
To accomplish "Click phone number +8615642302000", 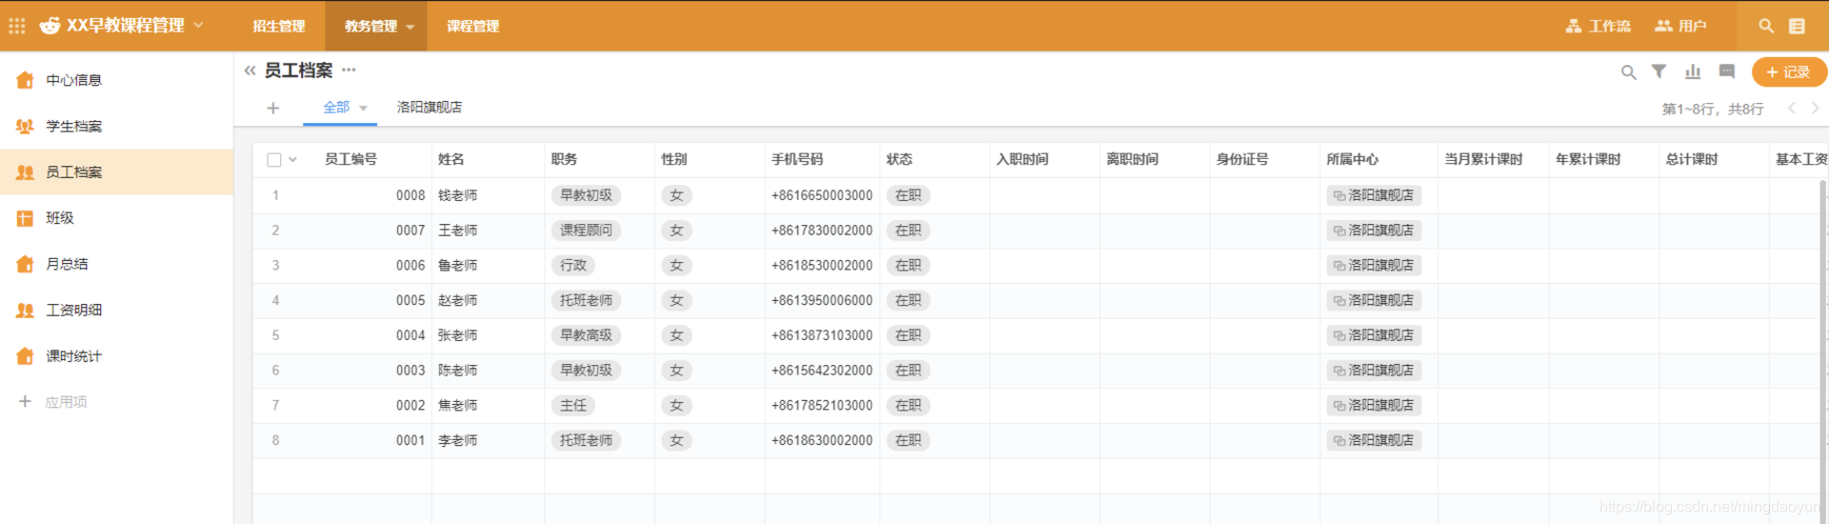I will (x=822, y=371).
